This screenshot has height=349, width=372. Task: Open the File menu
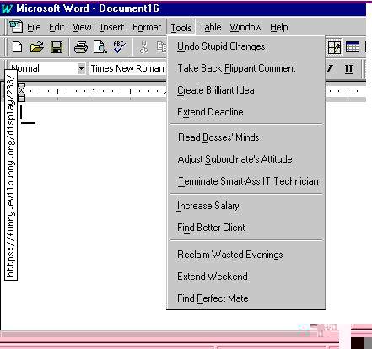pos(34,27)
